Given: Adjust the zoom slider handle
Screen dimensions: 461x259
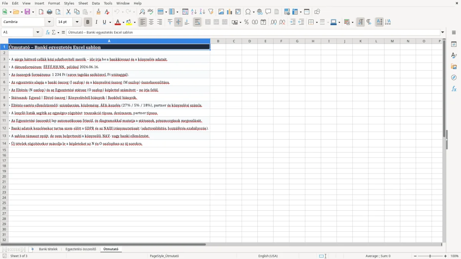Looking at the screenshot, I should (430, 256).
